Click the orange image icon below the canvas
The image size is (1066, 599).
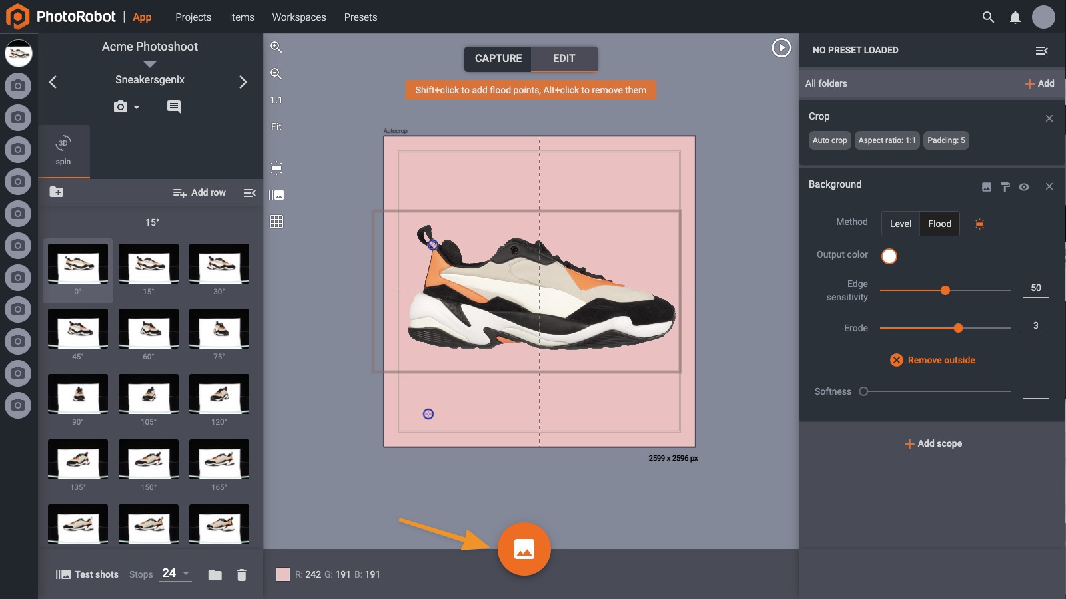pyautogui.click(x=525, y=549)
